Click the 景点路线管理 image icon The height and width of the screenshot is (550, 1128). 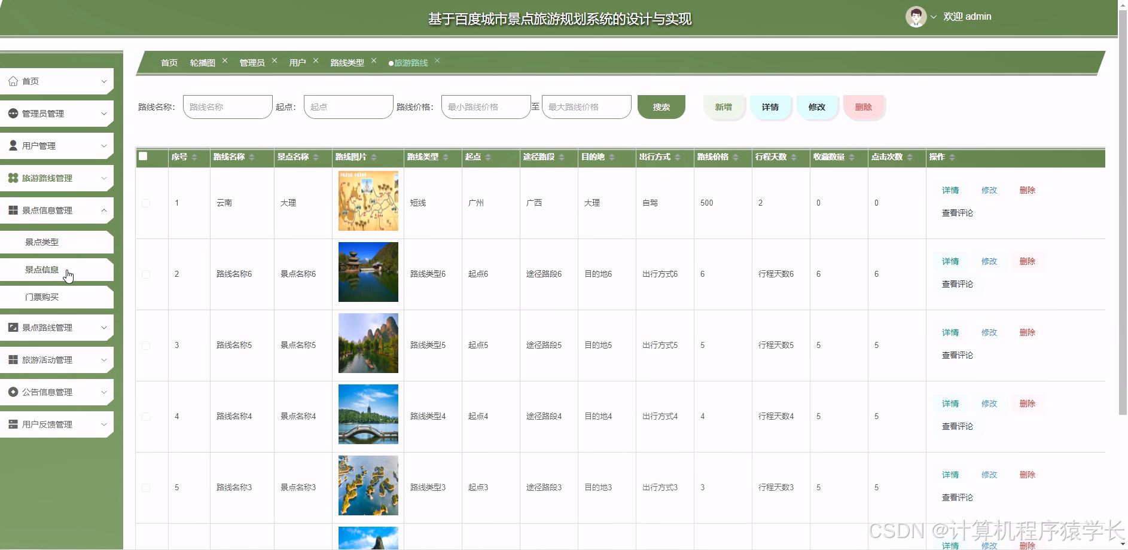tap(13, 327)
